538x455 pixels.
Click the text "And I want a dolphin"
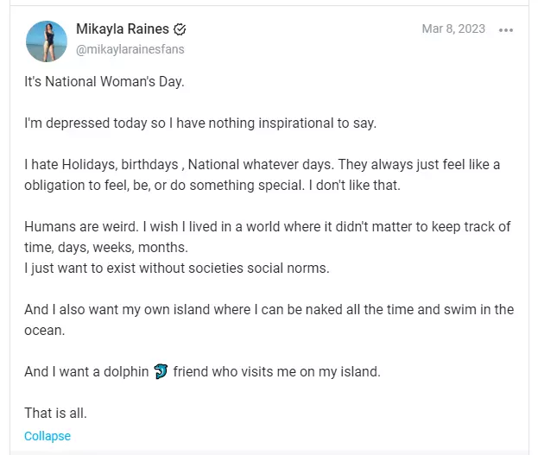[x=86, y=371]
